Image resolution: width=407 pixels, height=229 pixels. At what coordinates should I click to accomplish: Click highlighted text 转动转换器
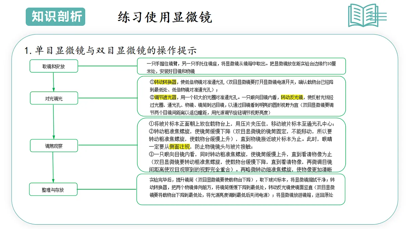click(x=166, y=82)
